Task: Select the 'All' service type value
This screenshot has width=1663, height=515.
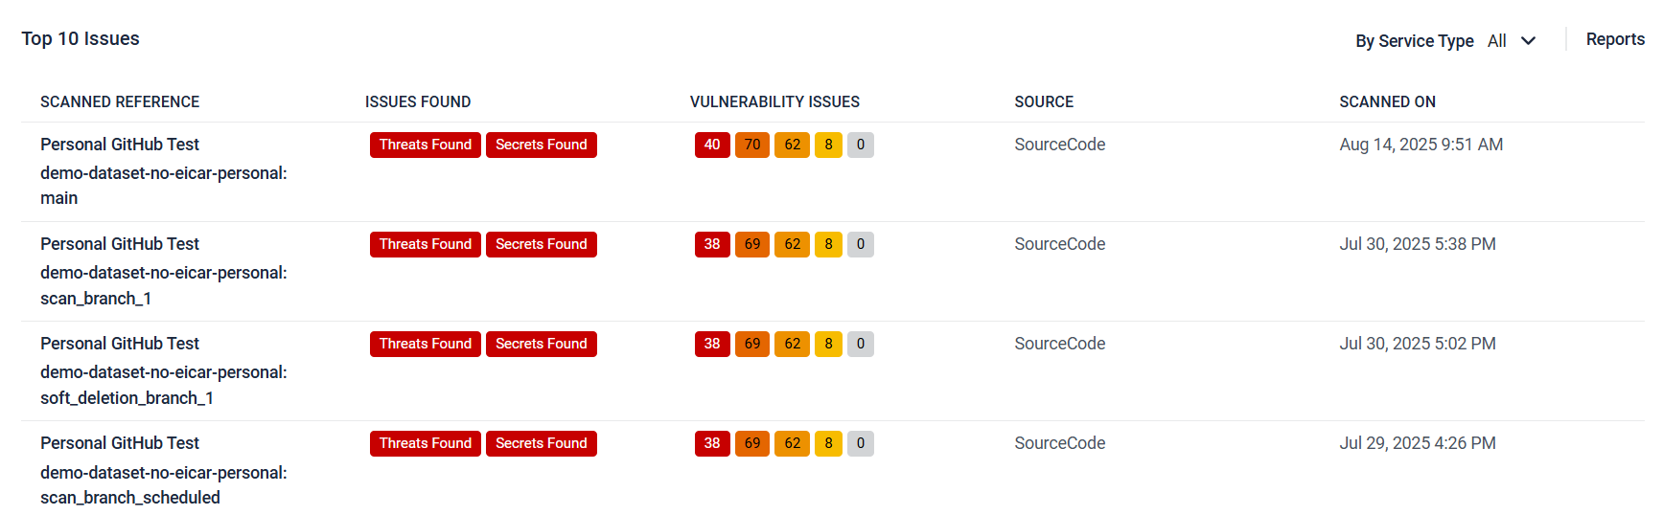Action: tap(1497, 41)
